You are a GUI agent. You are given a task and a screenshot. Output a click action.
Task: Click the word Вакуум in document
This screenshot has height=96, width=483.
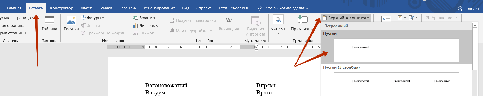click(x=155, y=92)
